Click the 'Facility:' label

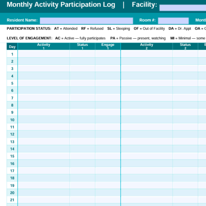tap(144, 5)
